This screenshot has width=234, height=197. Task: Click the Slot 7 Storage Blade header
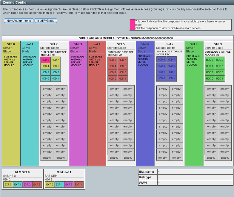pyautogui.click(x=170, y=46)
